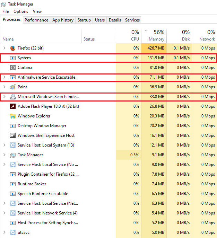Sort processes by Memory column header
This screenshot has width=217, height=238.
[x=154, y=36]
